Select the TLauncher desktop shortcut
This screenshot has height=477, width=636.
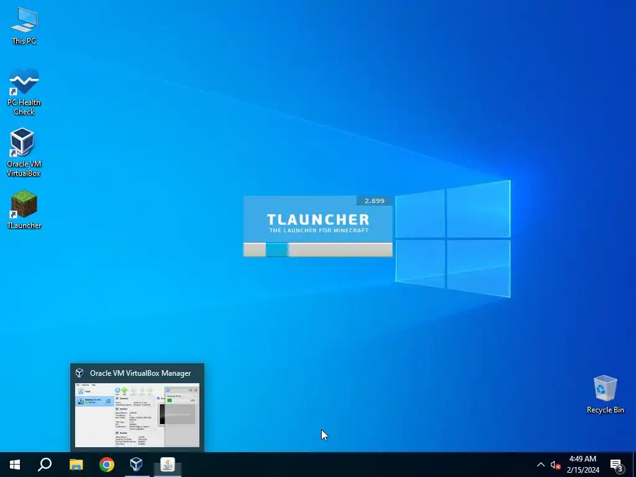pos(24,209)
